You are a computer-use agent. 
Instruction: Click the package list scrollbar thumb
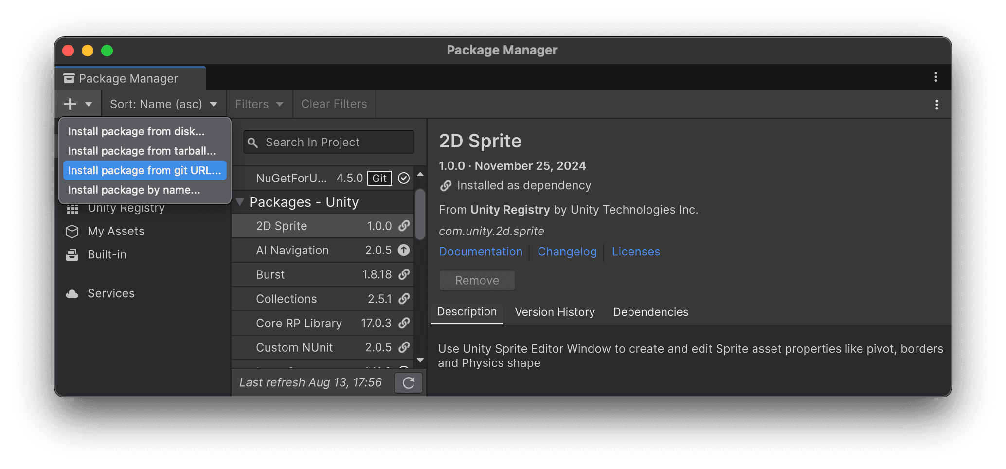(x=420, y=214)
